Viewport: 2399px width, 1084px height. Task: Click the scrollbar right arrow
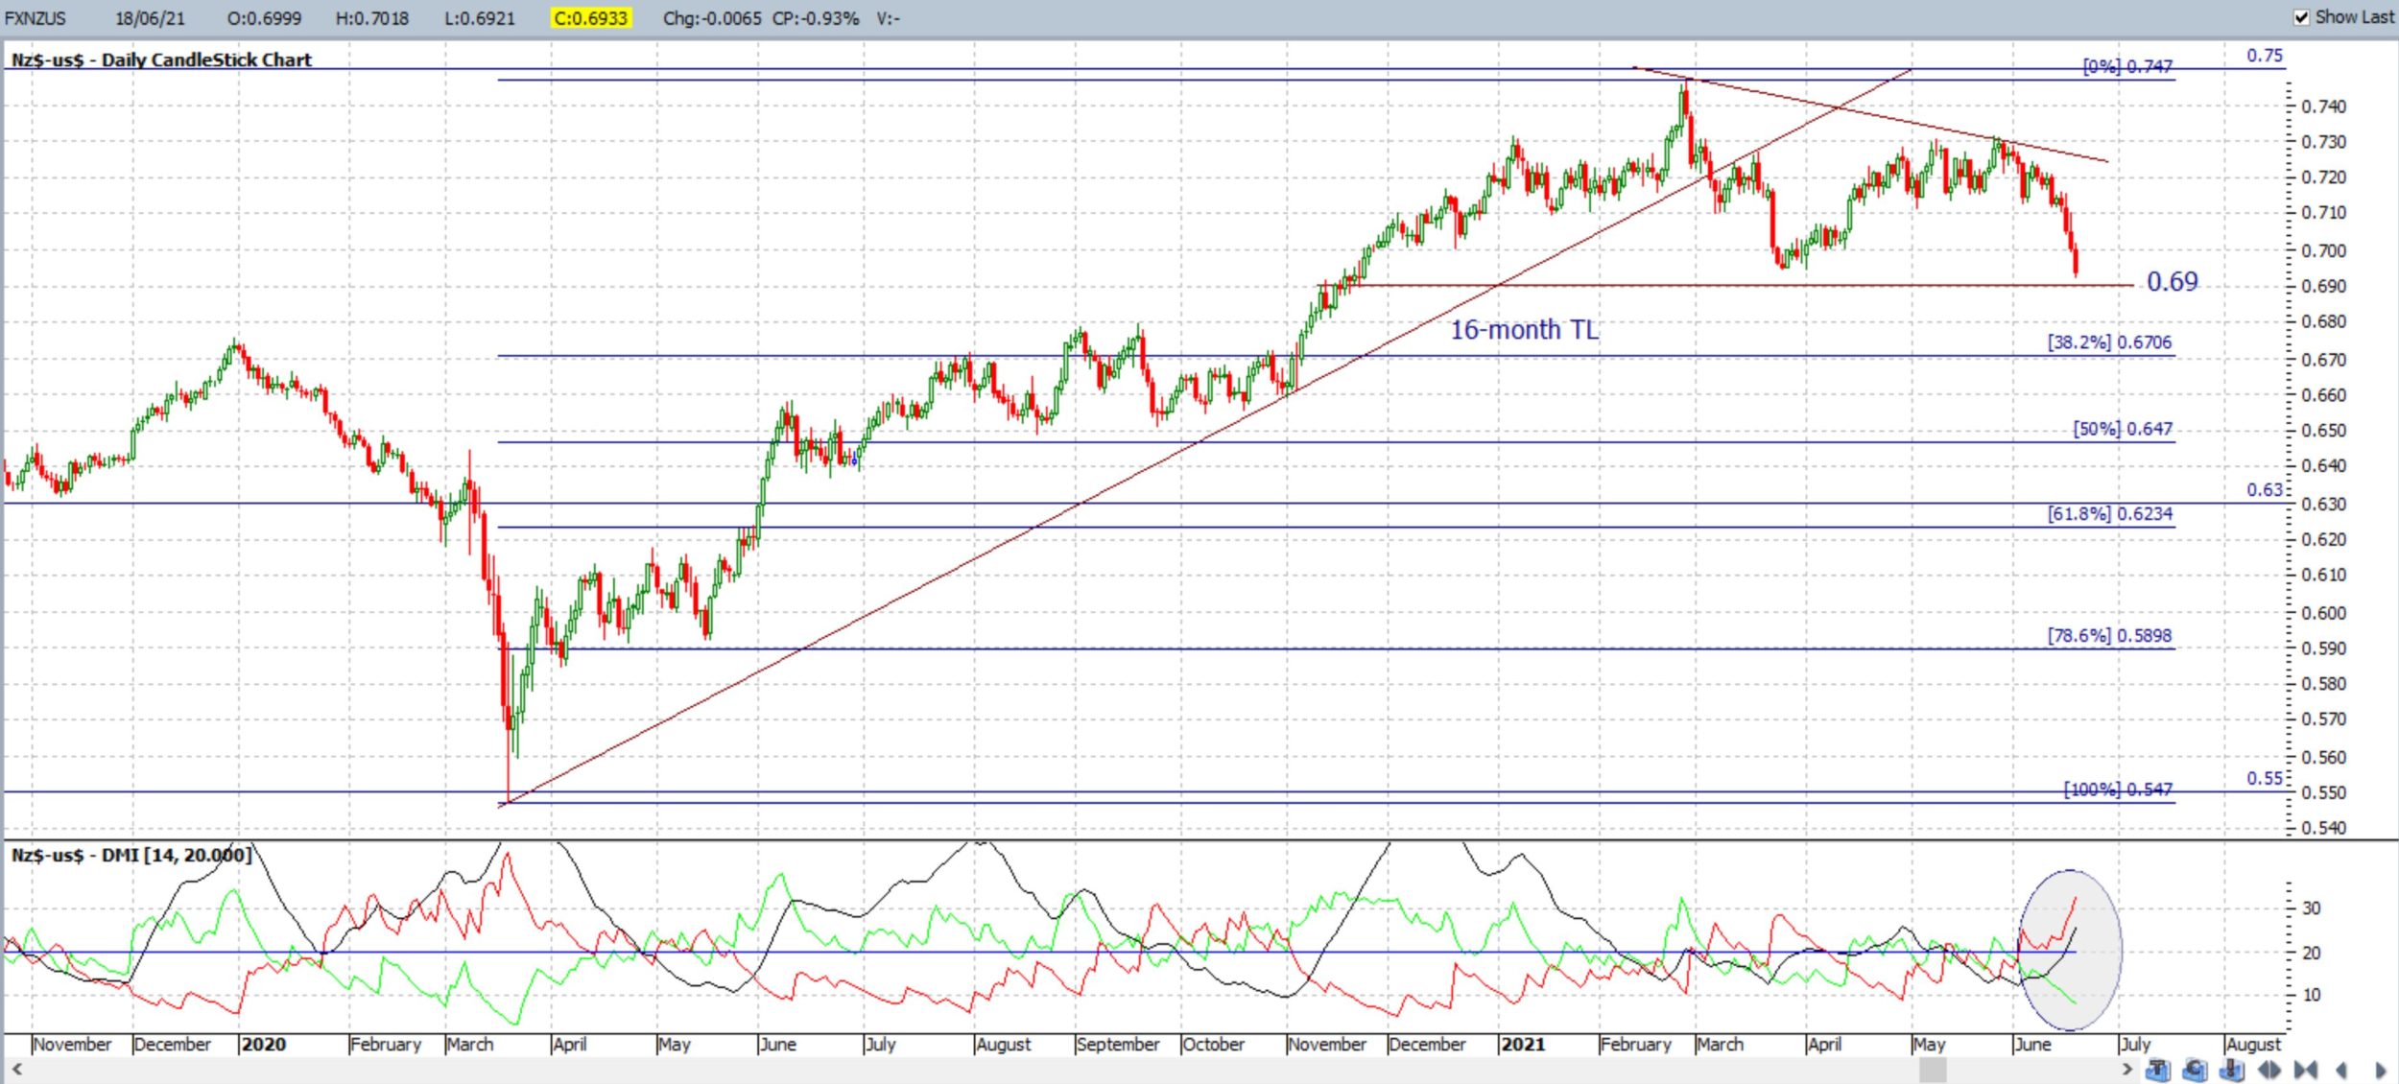(x=2126, y=1069)
